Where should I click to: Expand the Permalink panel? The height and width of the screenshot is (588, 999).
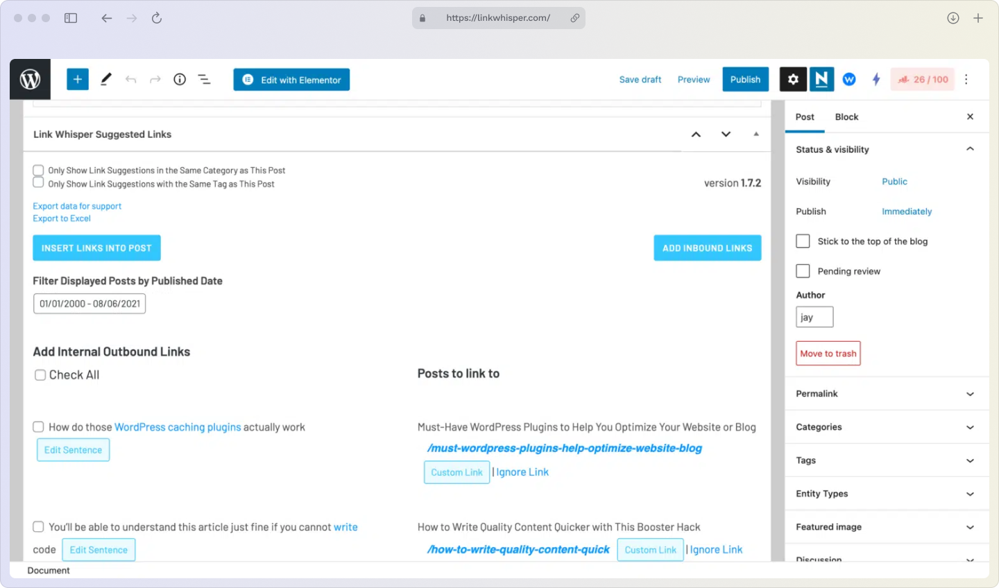tap(887, 394)
